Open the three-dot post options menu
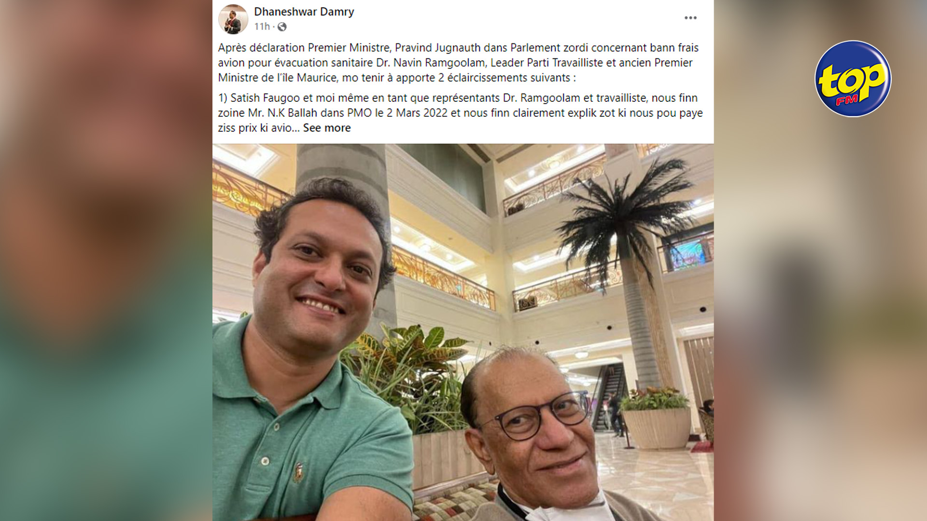The width and height of the screenshot is (927, 521). [690, 18]
